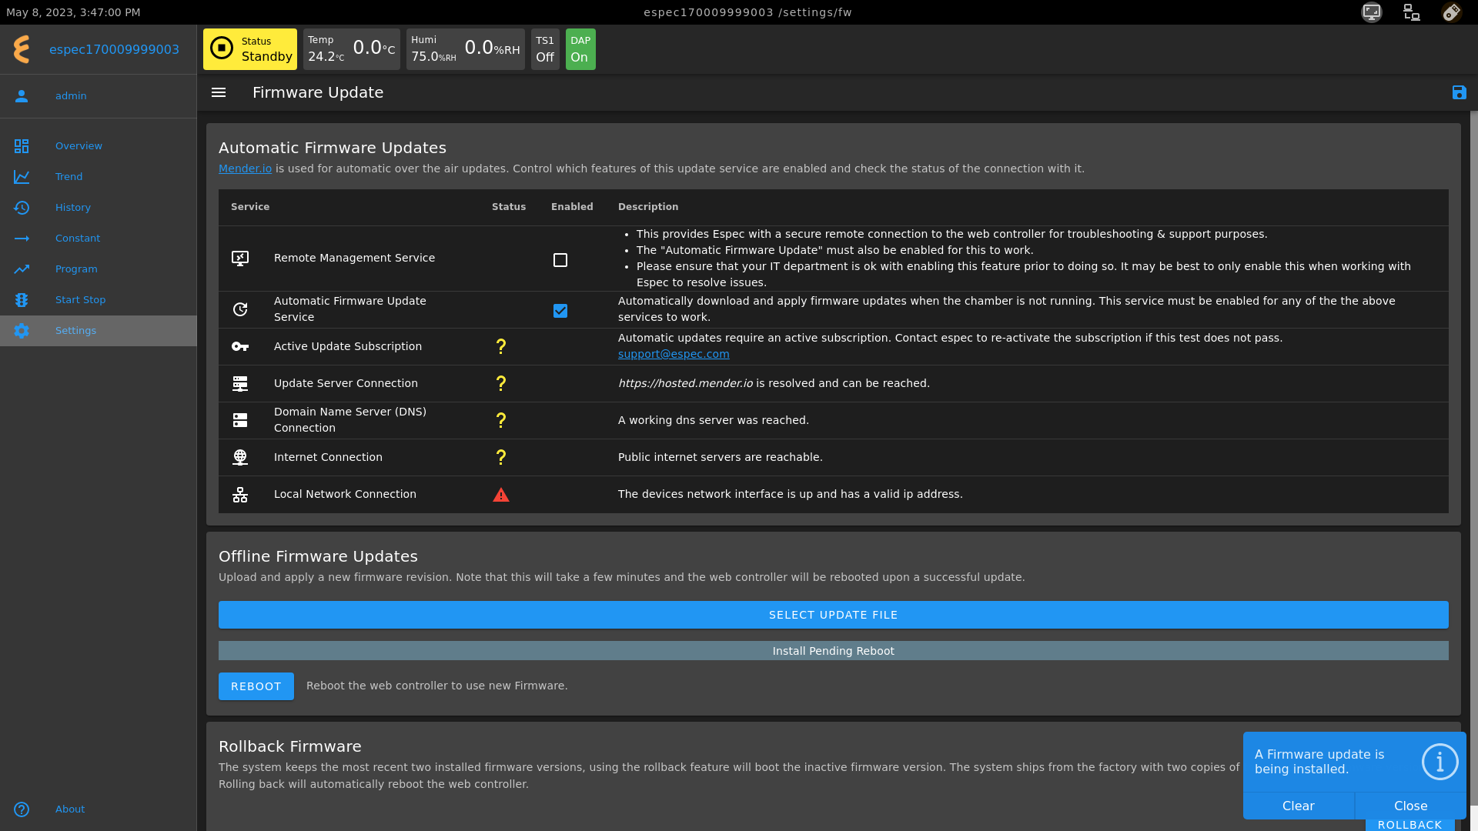This screenshot has width=1478, height=831.
Task: Open the About menu label
Action: tap(70, 809)
